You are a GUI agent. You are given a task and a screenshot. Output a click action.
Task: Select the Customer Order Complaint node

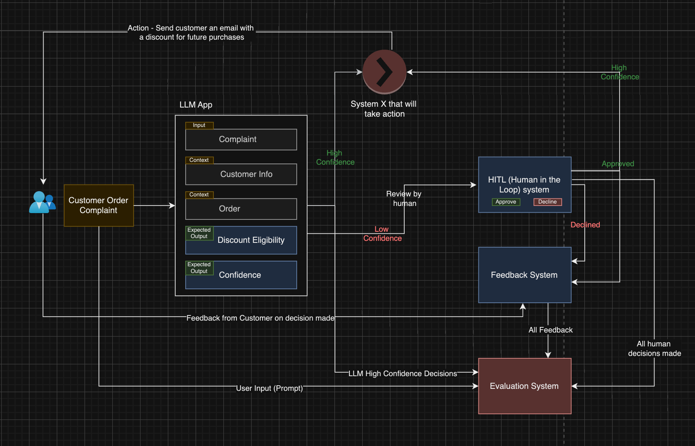[x=98, y=205]
